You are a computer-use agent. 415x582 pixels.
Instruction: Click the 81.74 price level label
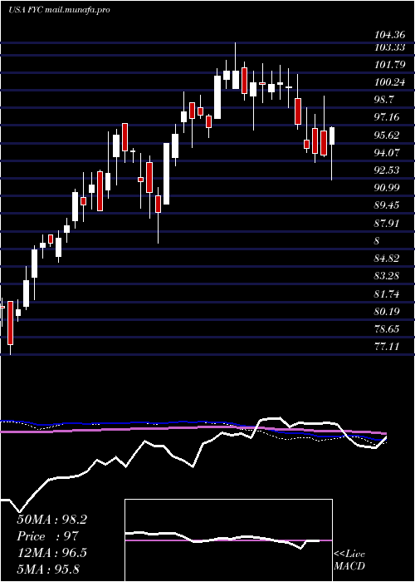388,294
